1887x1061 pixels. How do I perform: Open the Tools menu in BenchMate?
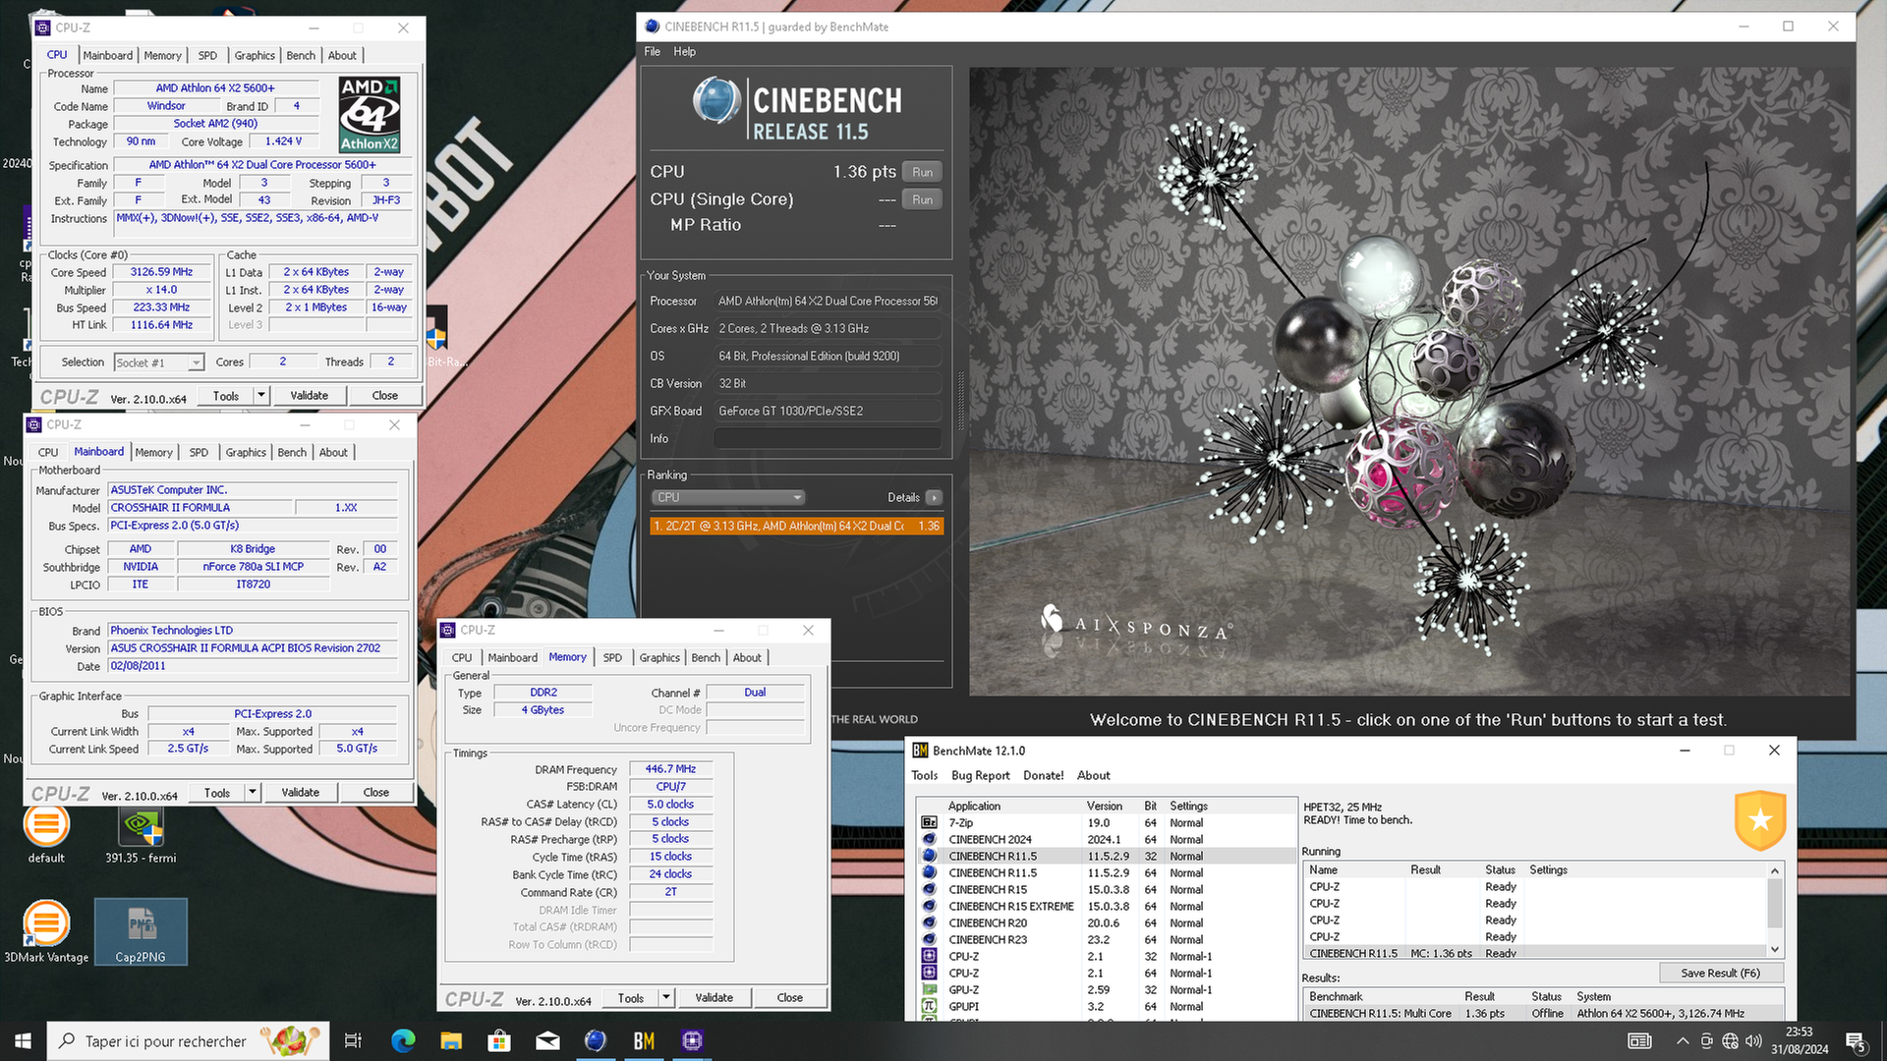pos(924,775)
